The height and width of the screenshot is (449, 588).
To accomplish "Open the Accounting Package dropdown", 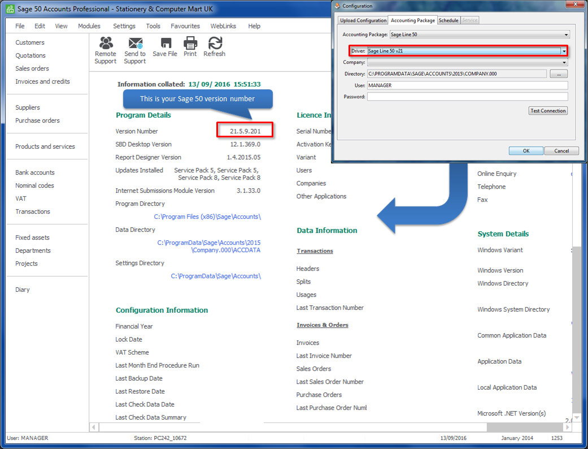I will click(564, 34).
